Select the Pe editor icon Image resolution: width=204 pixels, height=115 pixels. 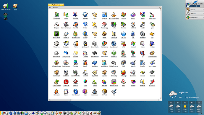114,91
